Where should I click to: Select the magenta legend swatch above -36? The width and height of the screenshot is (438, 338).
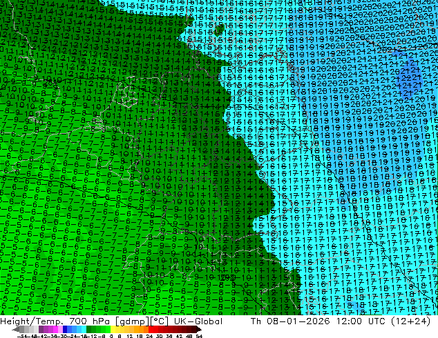click(55, 329)
